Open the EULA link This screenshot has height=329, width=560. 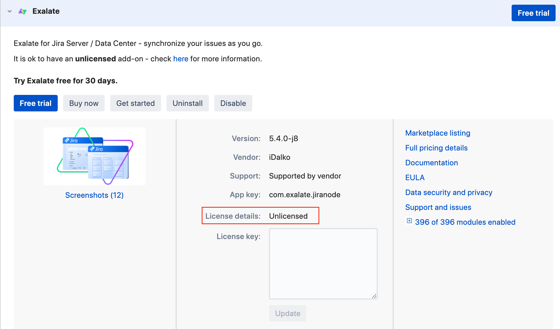(415, 178)
